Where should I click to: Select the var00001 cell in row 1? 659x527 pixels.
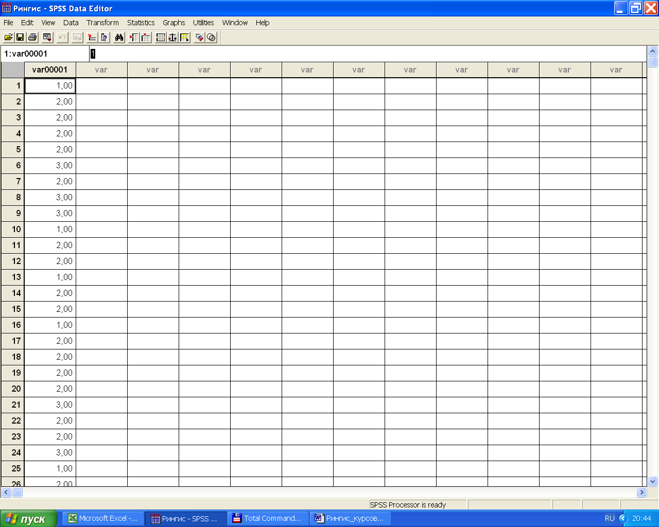50,86
